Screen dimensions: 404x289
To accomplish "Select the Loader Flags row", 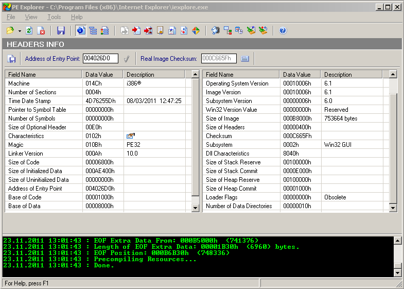I will (x=296, y=197).
